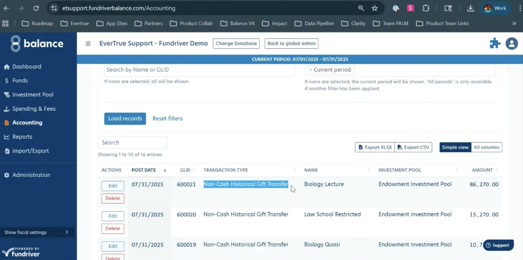Show more bookmarks with the chevron
Screen dimensions: 523x260
click(514, 23)
